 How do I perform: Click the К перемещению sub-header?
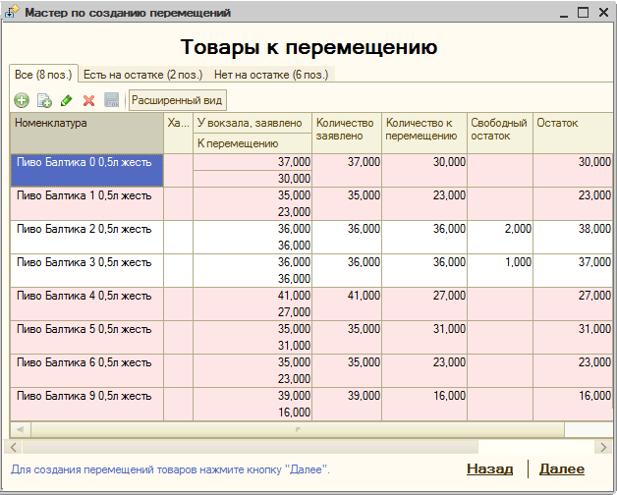point(252,143)
